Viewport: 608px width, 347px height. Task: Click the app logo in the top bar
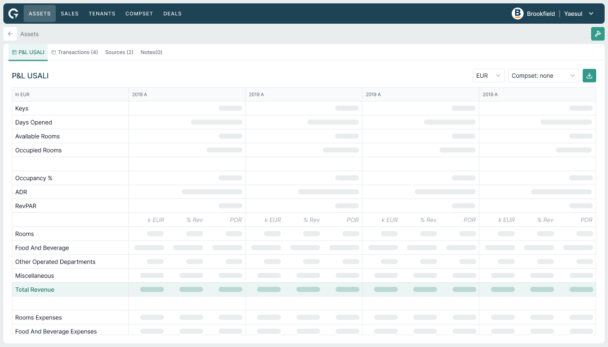pos(14,14)
